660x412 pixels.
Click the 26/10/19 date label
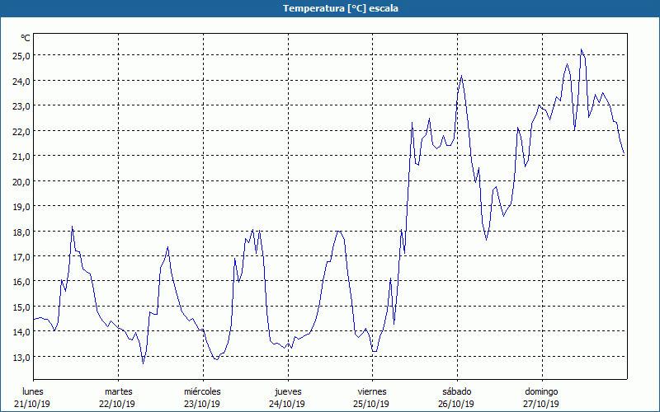[456, 404]
